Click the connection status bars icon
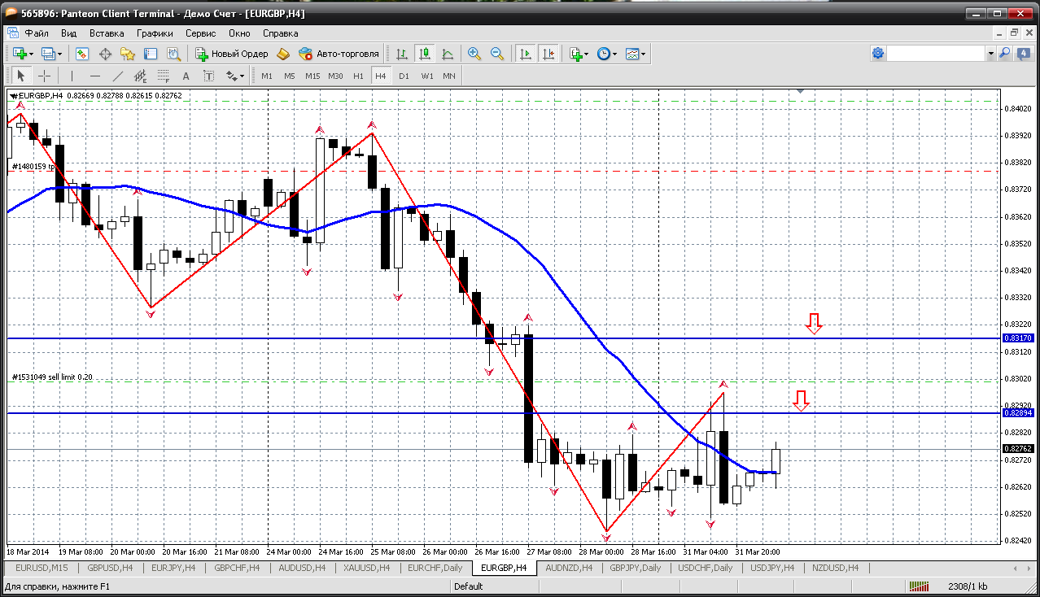1040x597 pixels. pyautogui.click(x=920, y=586)
